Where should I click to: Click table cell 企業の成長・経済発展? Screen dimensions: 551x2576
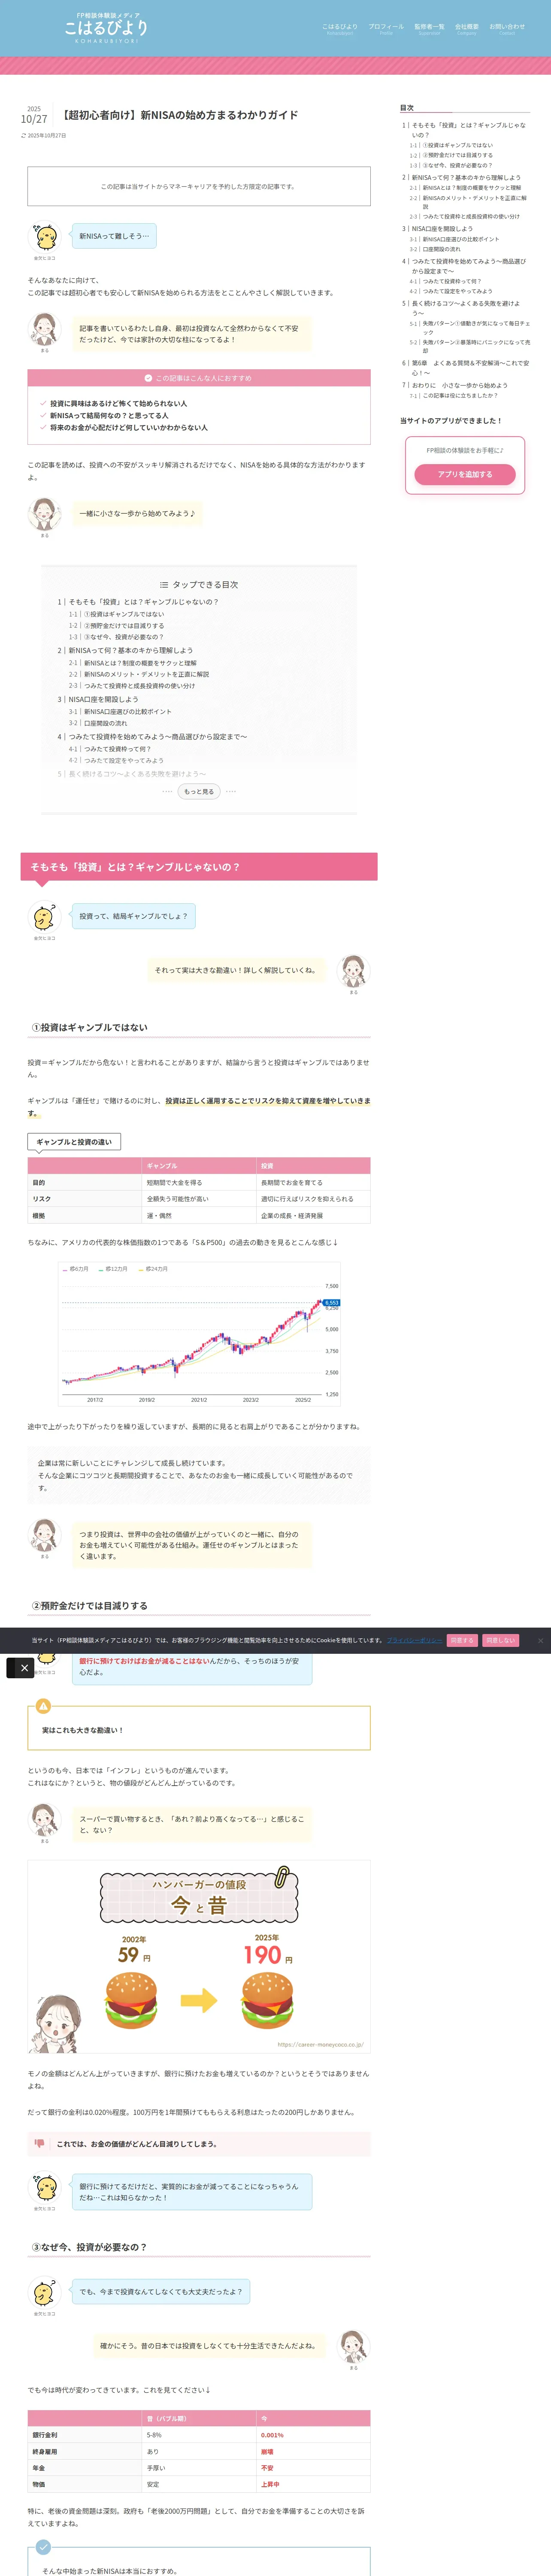click(313, 1215)
